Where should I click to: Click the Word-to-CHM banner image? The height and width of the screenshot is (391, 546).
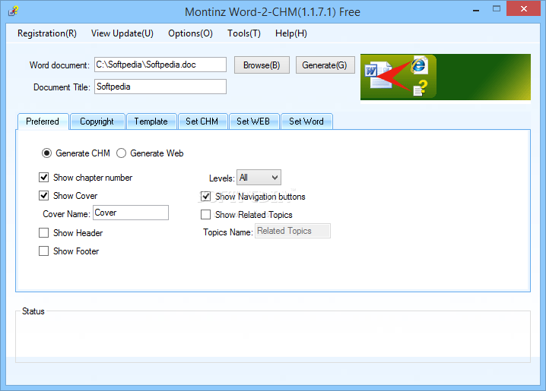[446, 77]
